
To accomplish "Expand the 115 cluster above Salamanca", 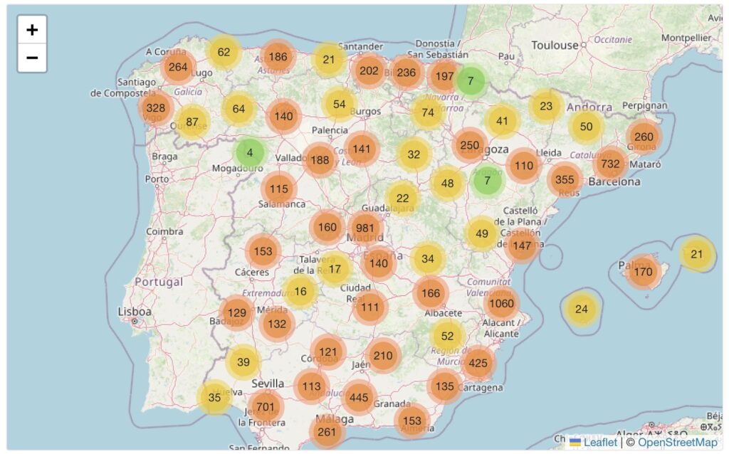I will pos(279,189).
